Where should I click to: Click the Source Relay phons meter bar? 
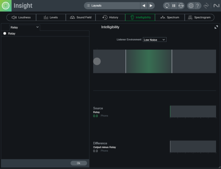coord(193,111)
